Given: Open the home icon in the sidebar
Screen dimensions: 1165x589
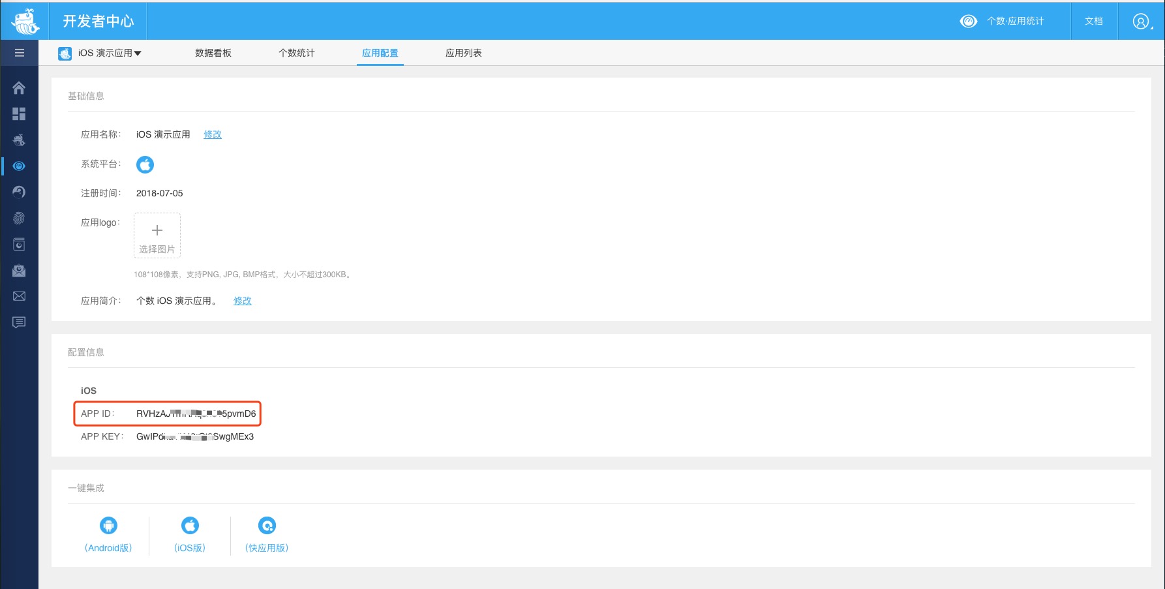Looking at the screenshot, I should tap(19, 87).
